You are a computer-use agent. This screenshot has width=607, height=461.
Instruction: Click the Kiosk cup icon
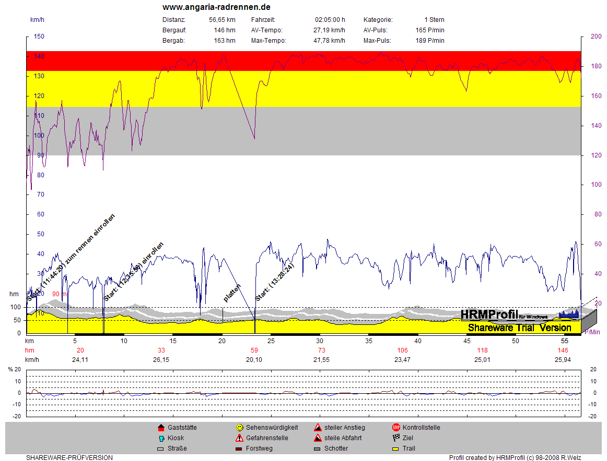(161, 438)
